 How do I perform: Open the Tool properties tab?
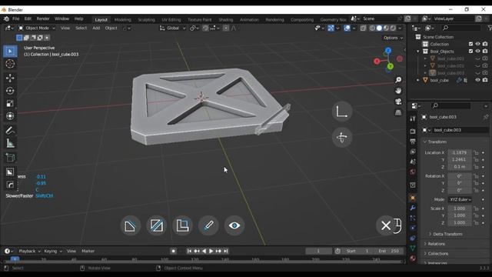[x=413, y=118]
